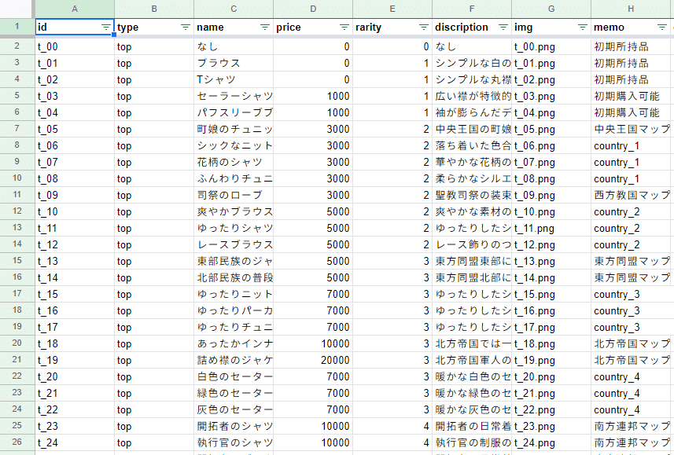Select row 12 header
This screenshot has height=455, width=674.
click(17, 211)
